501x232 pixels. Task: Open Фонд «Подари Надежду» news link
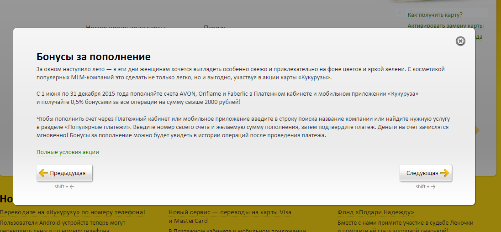(376, 212)
